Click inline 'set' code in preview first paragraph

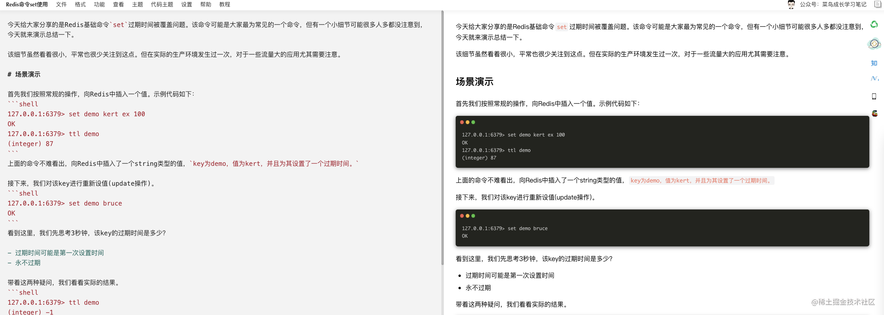[562, 27]
